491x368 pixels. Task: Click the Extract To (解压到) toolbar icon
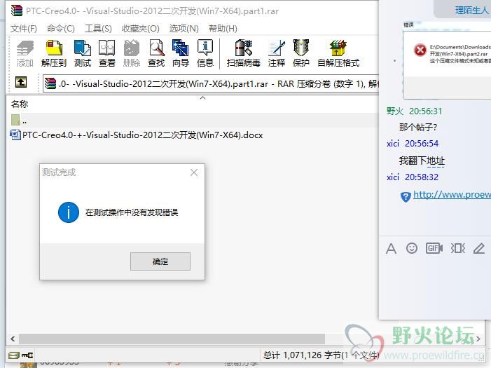(x=54, y=53)
